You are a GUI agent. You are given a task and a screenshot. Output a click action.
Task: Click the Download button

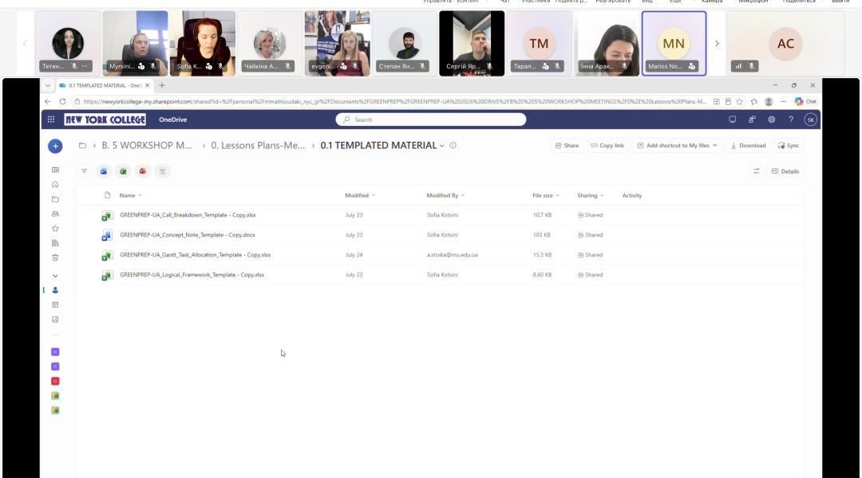pos(748,146)
